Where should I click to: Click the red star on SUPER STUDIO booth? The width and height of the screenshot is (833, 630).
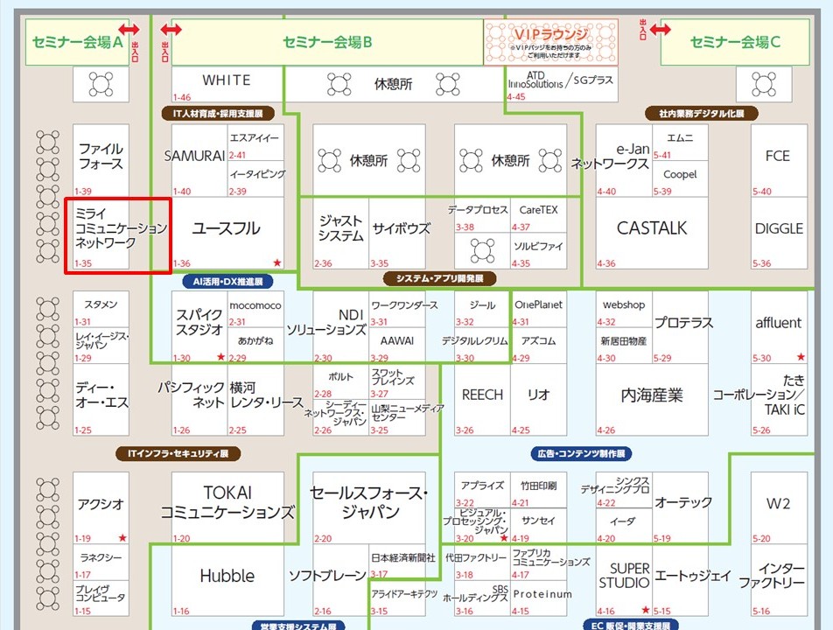(645, 609)
